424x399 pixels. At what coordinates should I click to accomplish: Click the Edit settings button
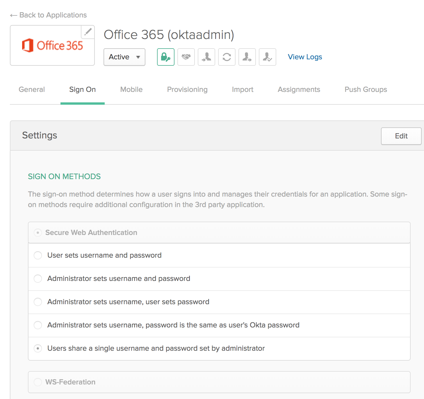pyautogui.click(x=401, y=136)
